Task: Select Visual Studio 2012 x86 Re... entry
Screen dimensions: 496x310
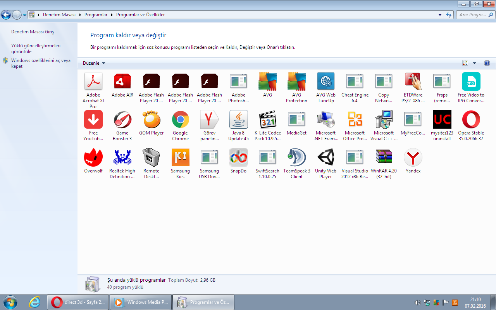Action: (355, 164)
